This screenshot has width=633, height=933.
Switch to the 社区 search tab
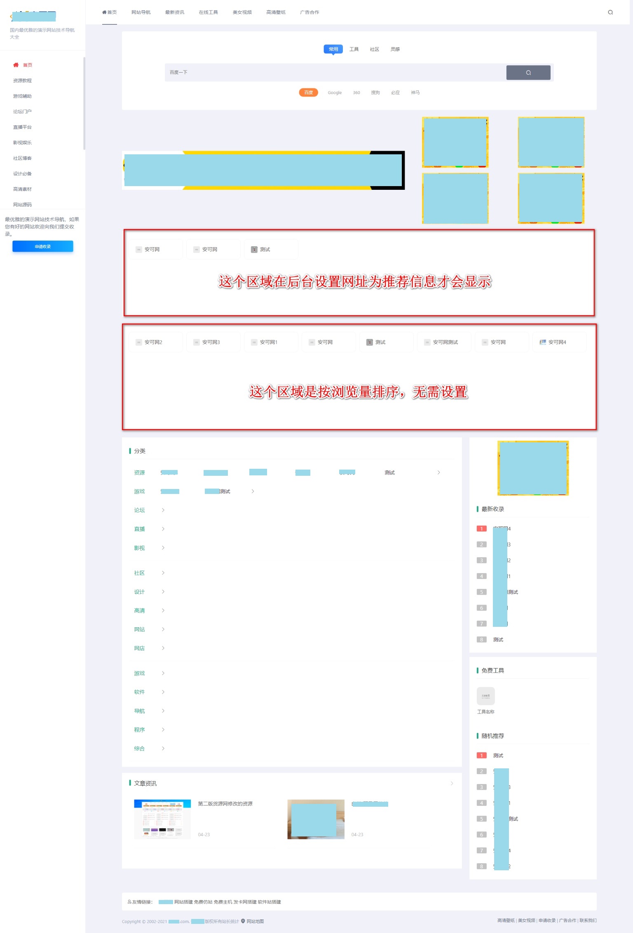click(x=375, y=49)
